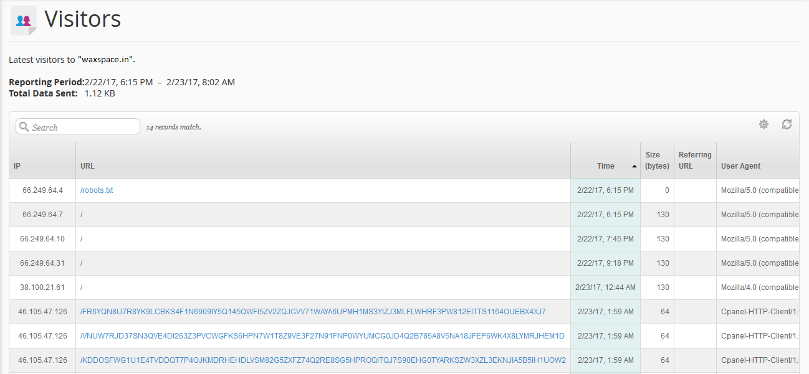The height and width of the screenshot is (374, 809).
Task: Sort table by URL column header
Action: (x=87, y=166)
